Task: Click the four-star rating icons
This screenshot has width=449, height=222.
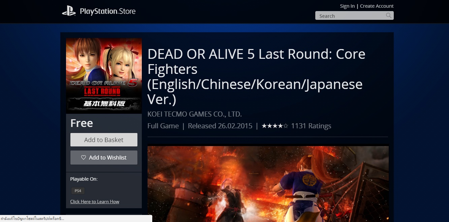Action: point(275,126)
